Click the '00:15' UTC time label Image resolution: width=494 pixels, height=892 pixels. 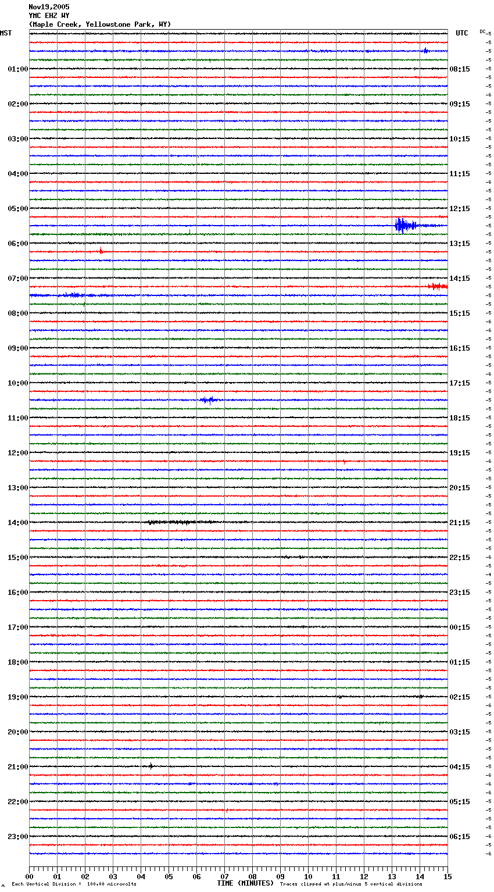coord(460,627)
